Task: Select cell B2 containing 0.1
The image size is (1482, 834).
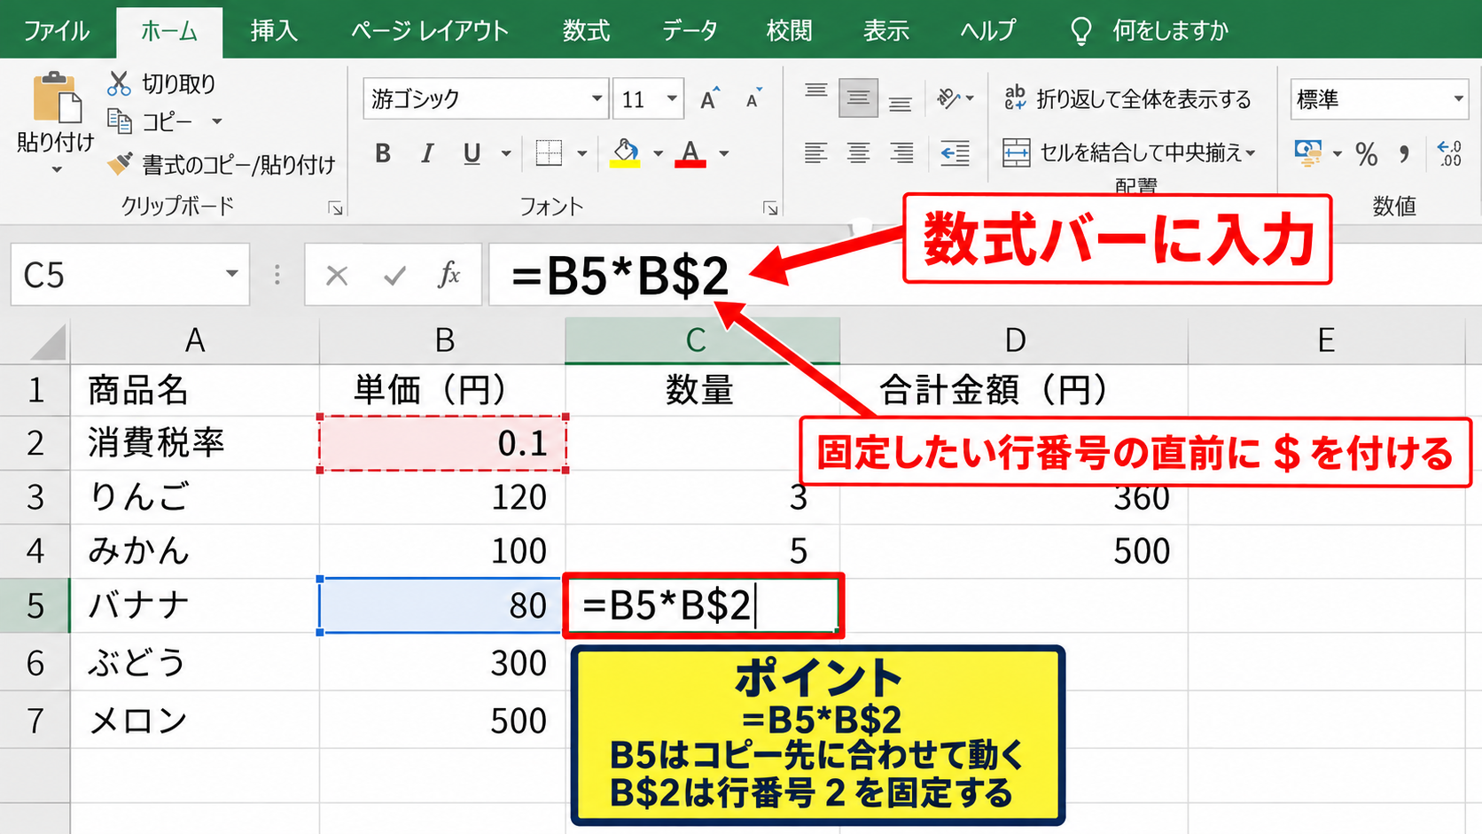Action: (442, 442)
